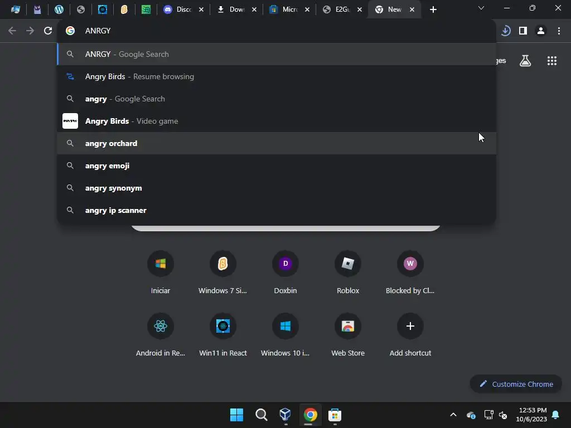Select the angry synonym suggestion
Viewport: 571px width, 428px height.
(277, 188)
